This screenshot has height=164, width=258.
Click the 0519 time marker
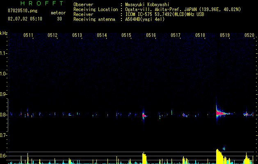[225, 35]
